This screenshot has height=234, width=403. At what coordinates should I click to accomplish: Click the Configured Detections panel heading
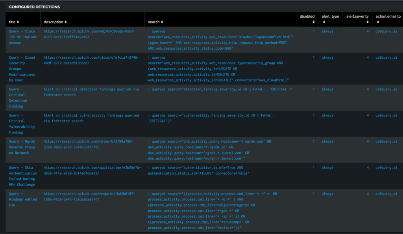point(35,7)
